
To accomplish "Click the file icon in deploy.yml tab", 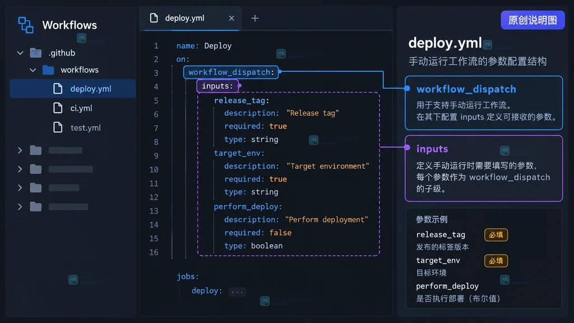I will click(154, 18).
